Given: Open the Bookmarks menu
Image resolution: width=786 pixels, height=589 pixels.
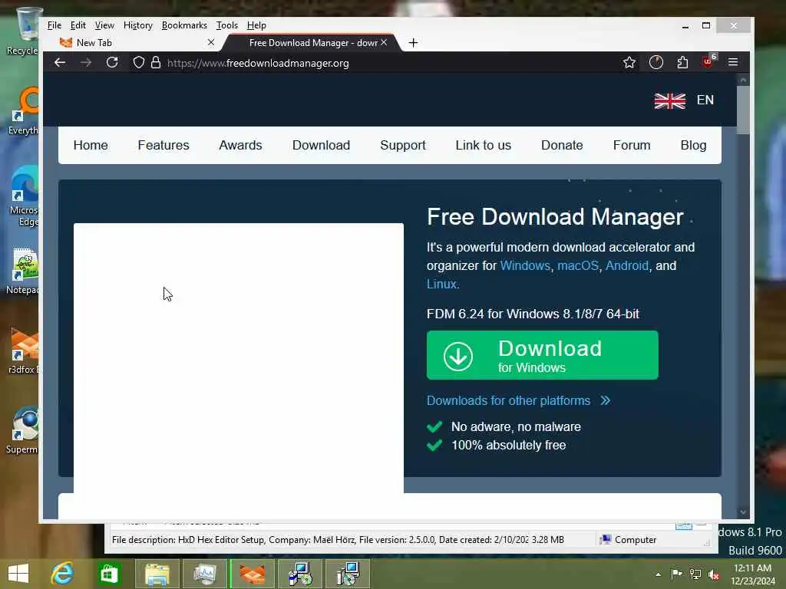Looking at the screenshot, I should 184,25.
